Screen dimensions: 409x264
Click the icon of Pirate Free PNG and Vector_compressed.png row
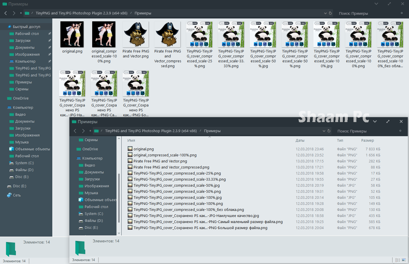click(130, 167)
